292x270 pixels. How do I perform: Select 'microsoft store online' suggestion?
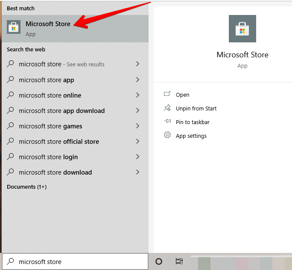[75, 95]
